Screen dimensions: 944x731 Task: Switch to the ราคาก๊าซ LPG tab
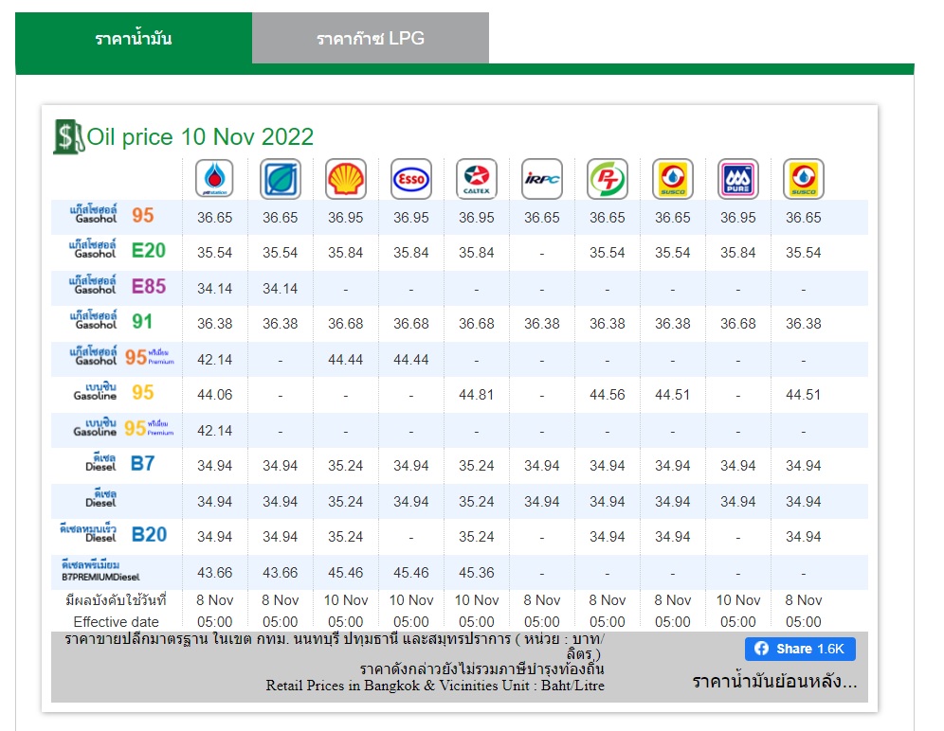pos(371,38)
